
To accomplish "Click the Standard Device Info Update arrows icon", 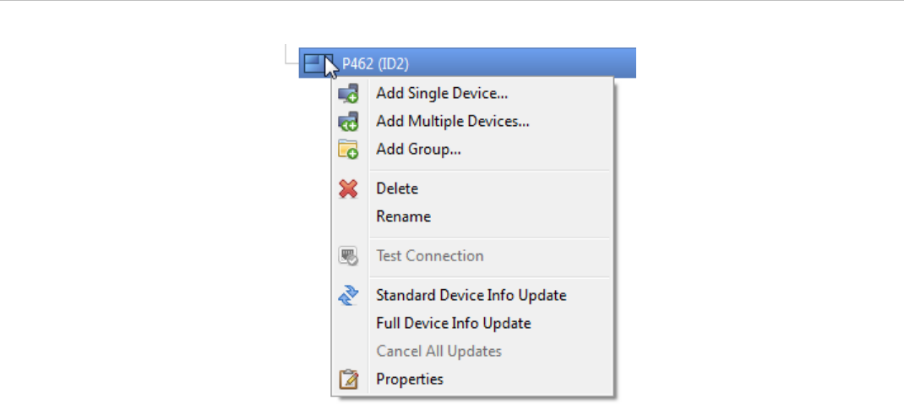I will click(x=348, y=295).
